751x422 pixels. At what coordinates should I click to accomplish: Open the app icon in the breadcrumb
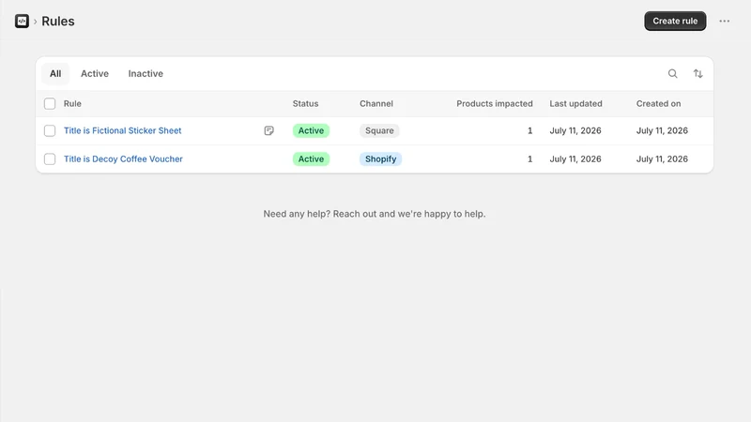point(22,21)
